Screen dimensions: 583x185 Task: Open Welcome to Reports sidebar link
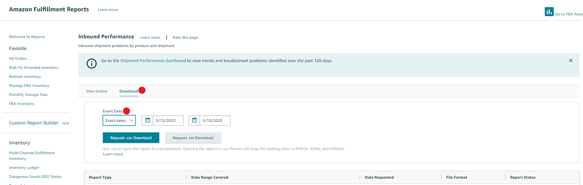click(27, 37)
